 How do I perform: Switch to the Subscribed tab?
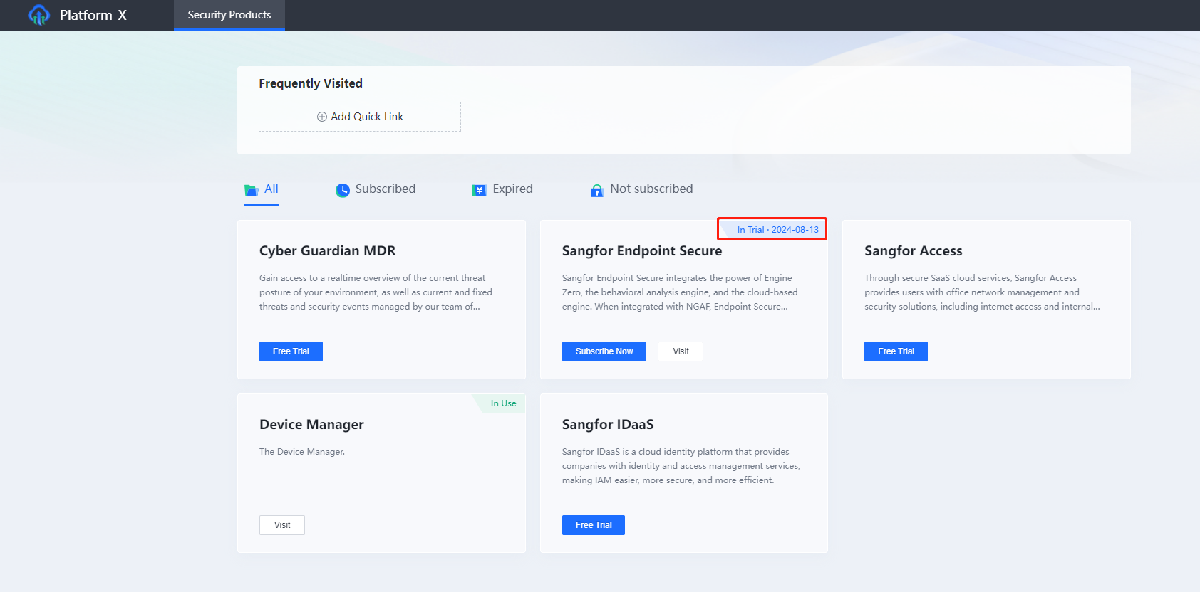(376, 189)
